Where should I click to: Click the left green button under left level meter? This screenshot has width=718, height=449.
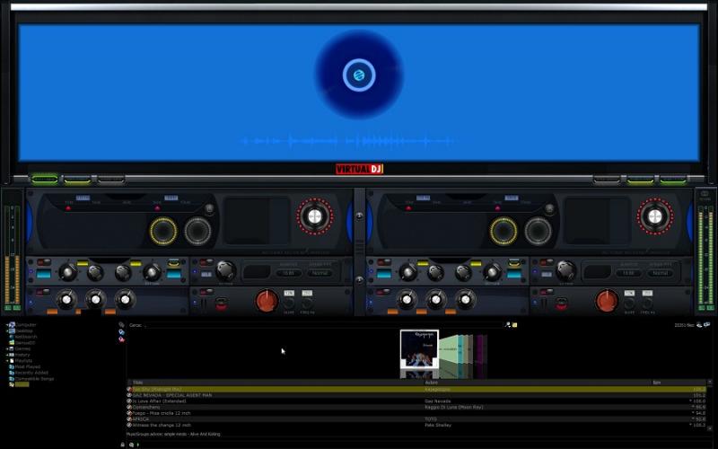[x=8, y=307]
